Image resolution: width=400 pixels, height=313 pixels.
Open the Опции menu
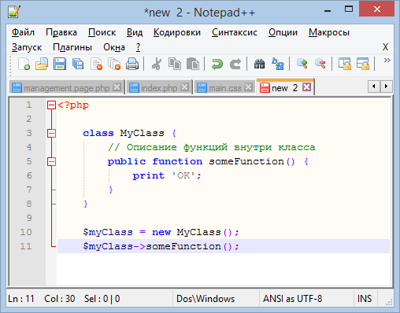[x=283, y=32]
